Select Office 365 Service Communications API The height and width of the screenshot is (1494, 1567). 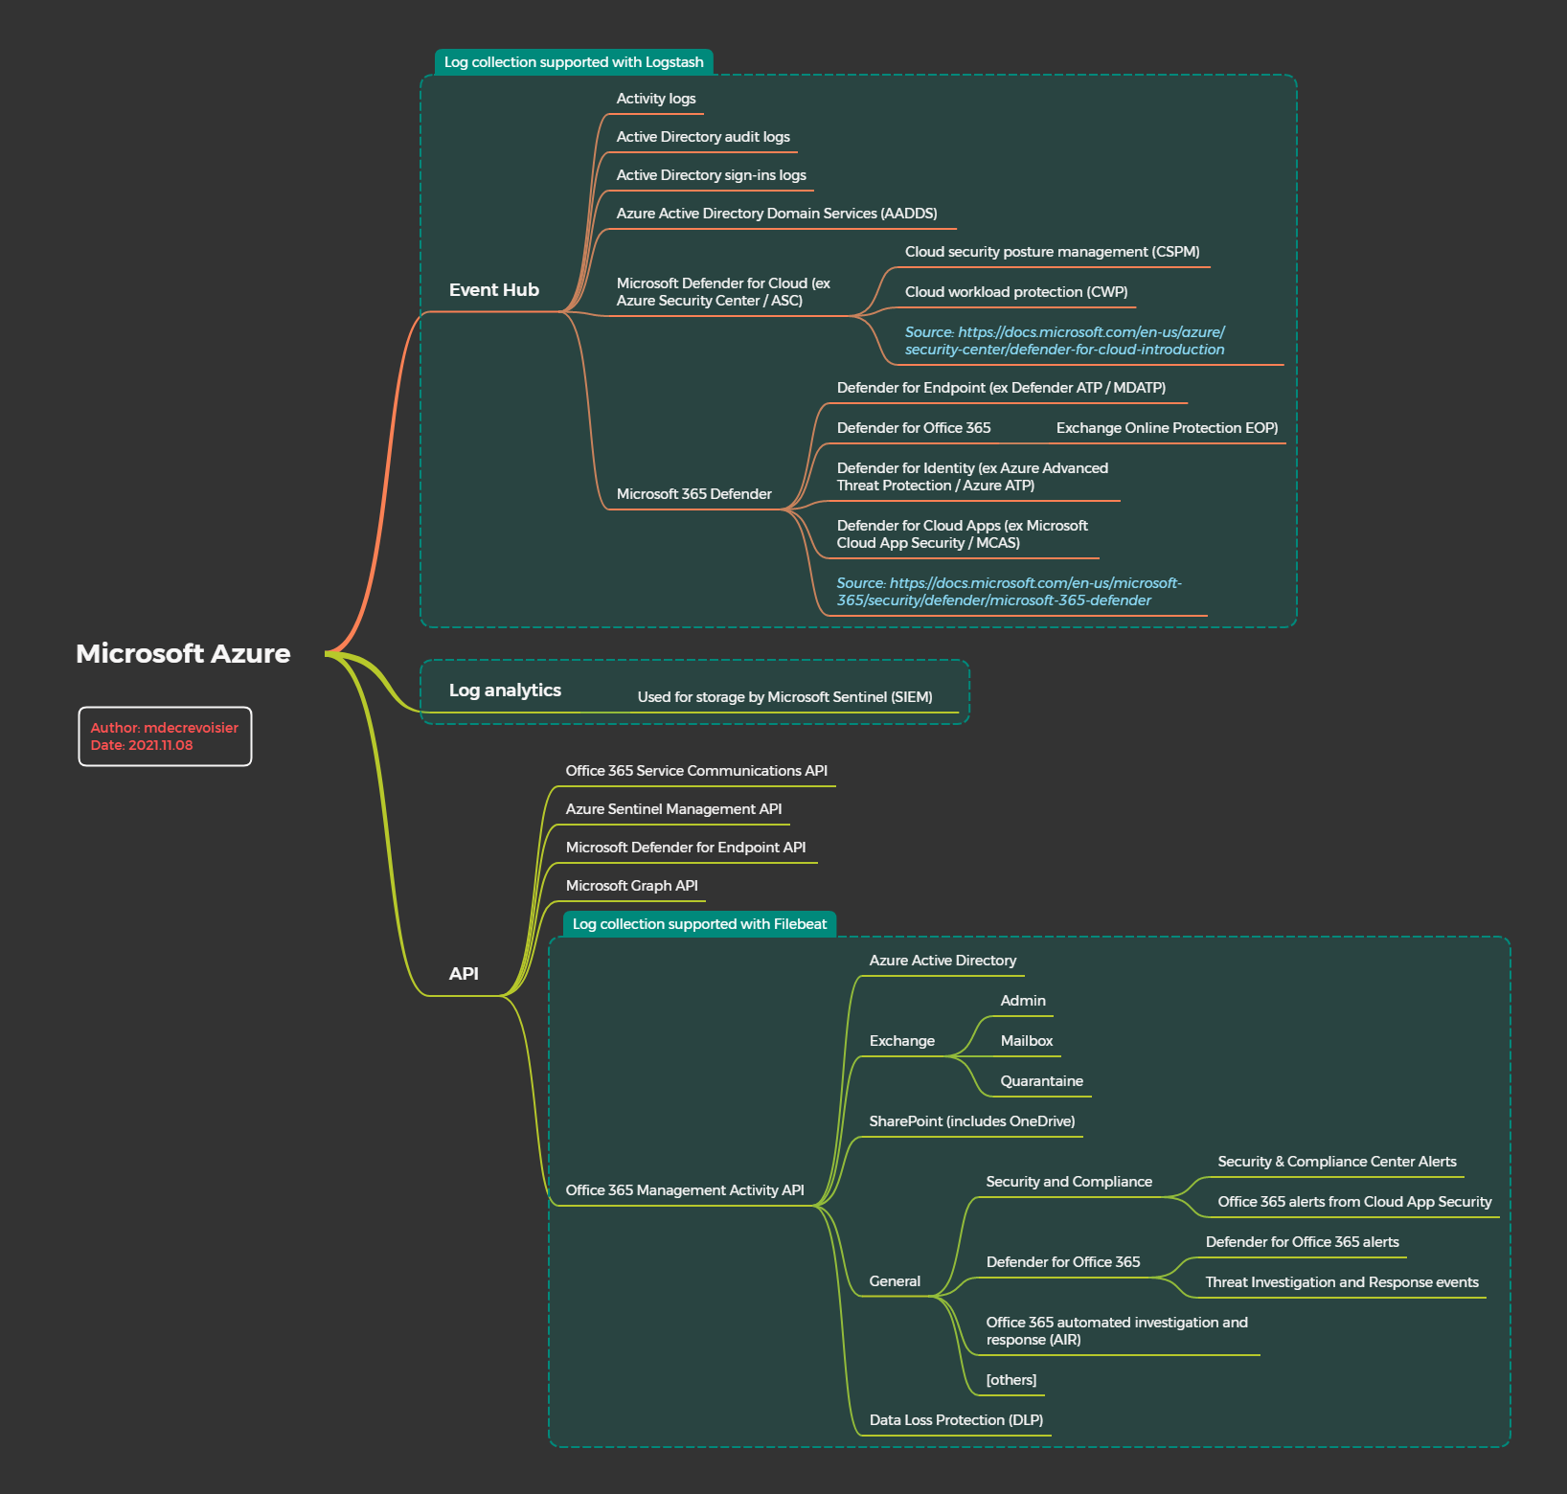pyautogui.click(x=696, y=771)
